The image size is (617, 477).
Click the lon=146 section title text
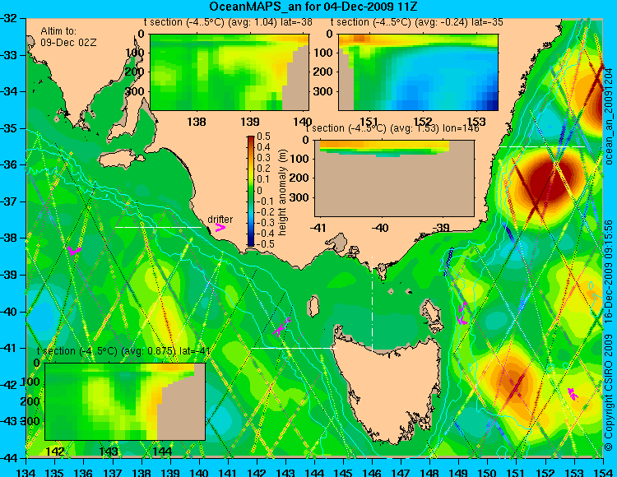click(x=392, y=128)
